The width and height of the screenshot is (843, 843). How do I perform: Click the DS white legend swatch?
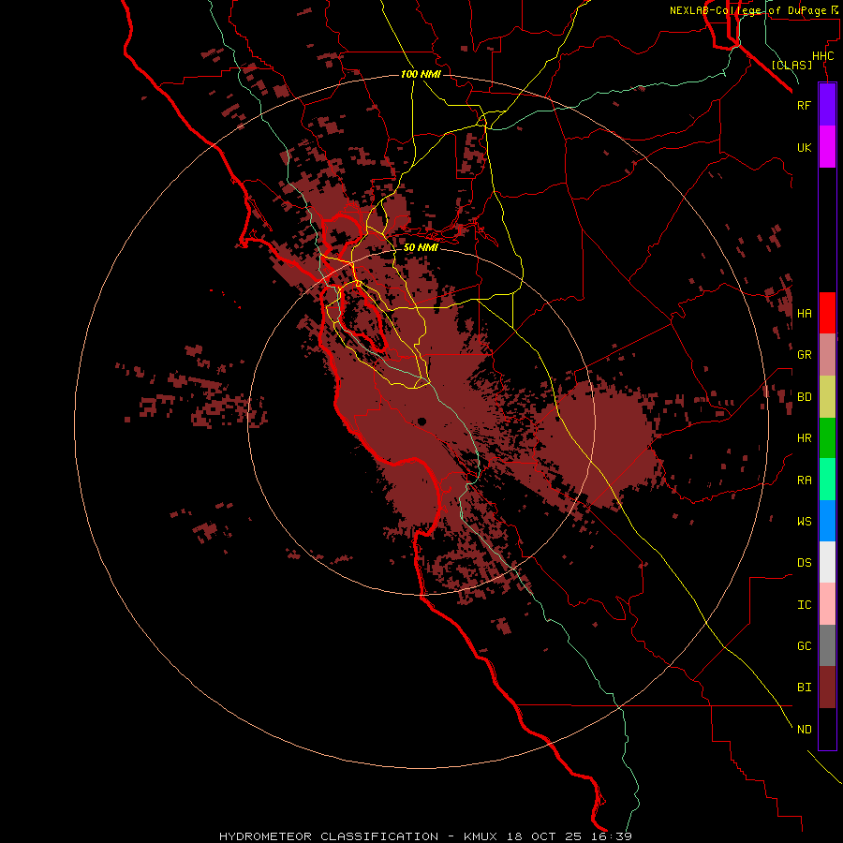(827, 562)
